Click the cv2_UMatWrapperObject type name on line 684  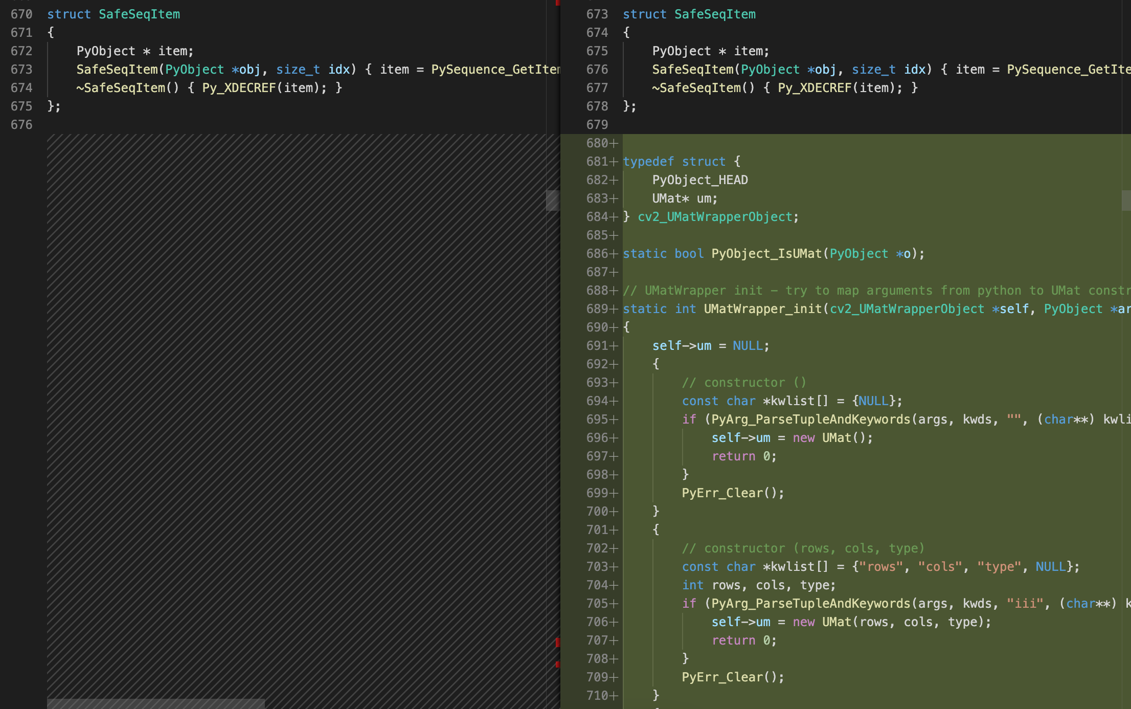tap(714, 217)
